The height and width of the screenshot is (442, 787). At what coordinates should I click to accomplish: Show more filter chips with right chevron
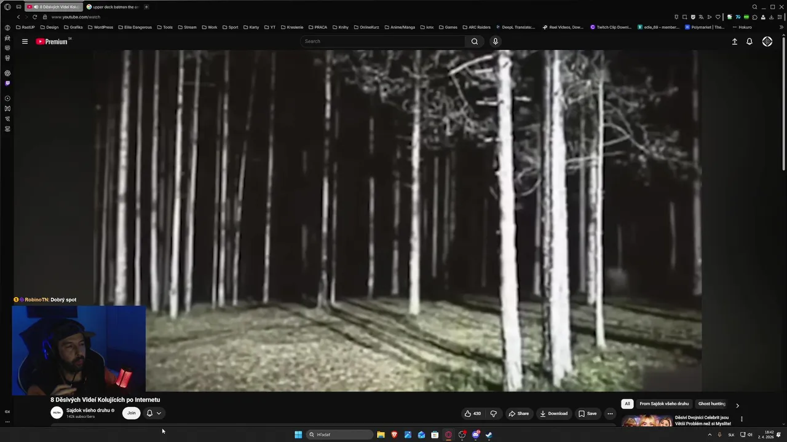click(x=737, y=405)
